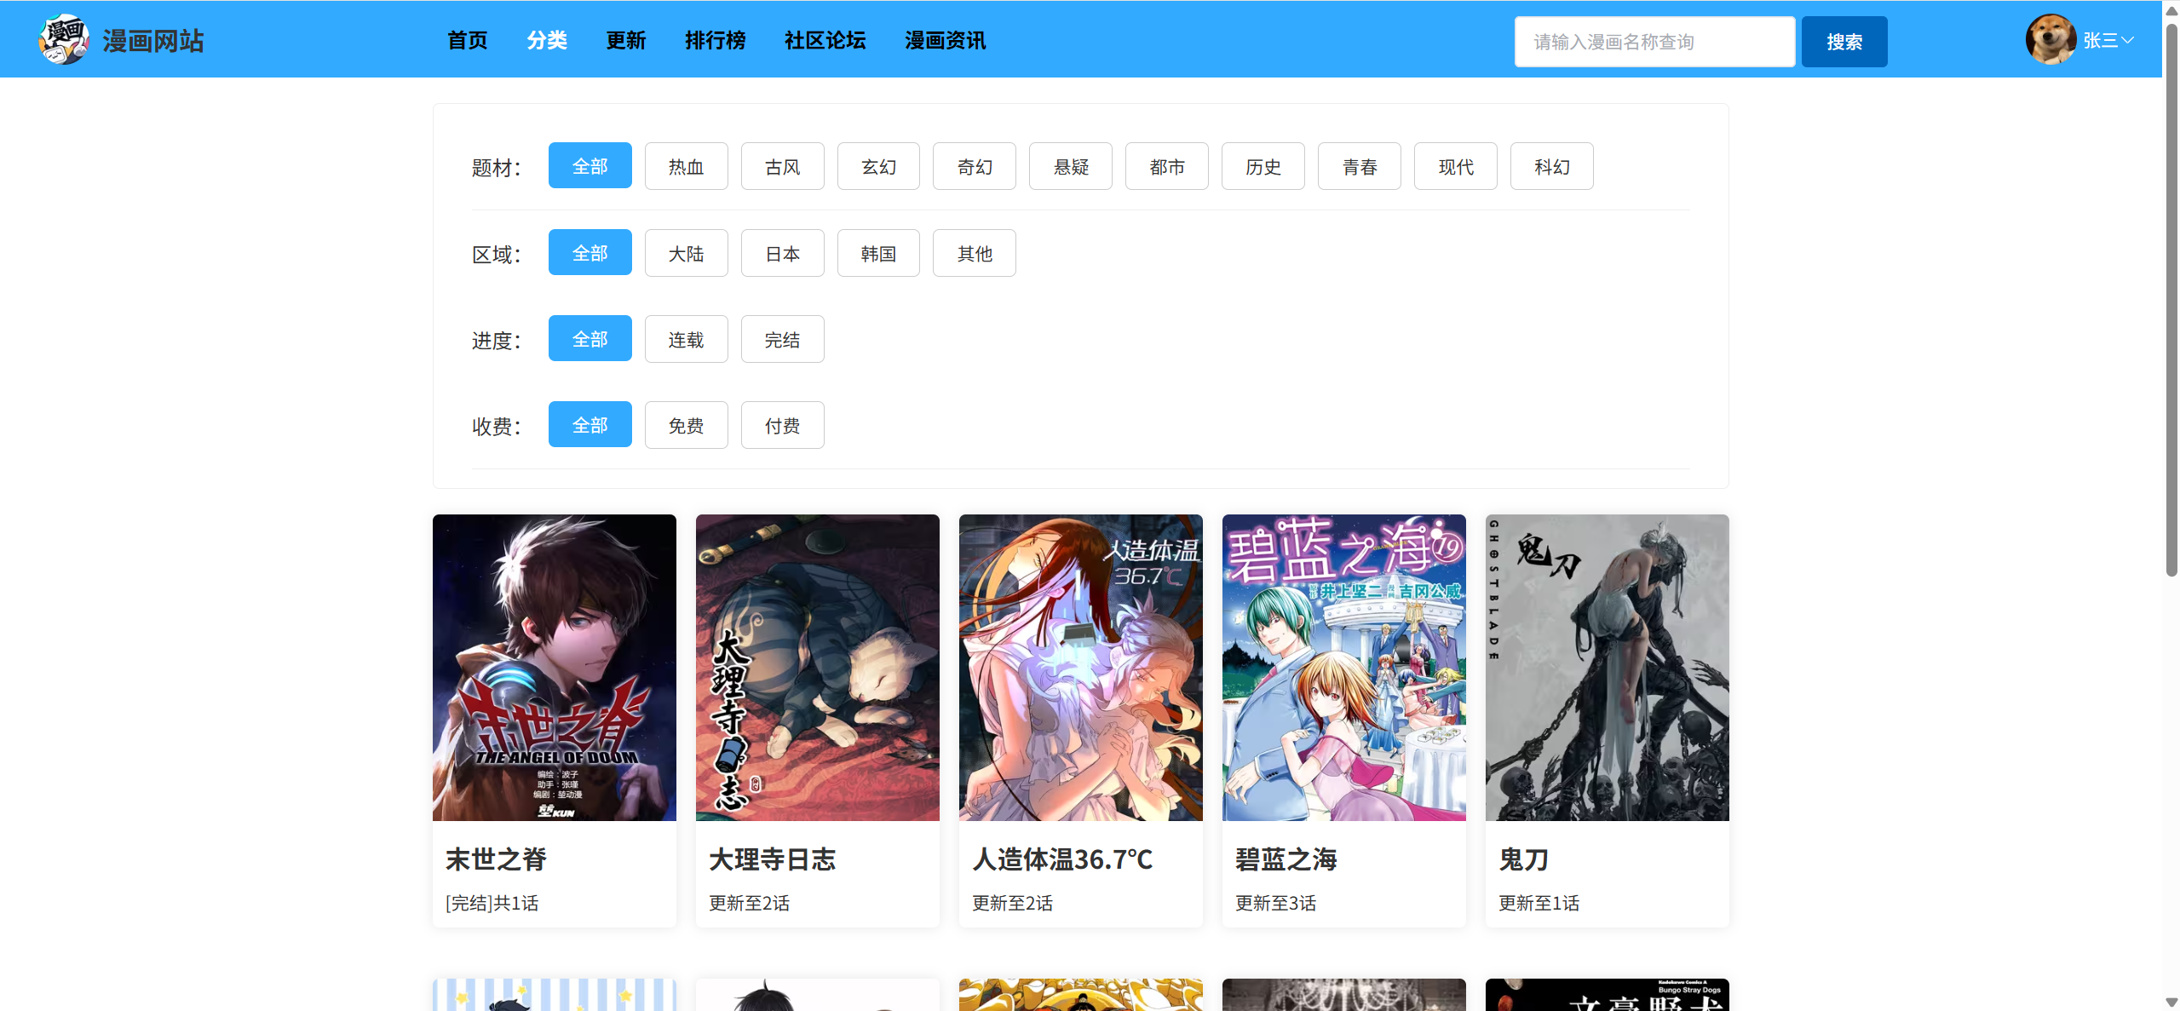Go to 社区论坛 in the nav bar
Screen dimensions: 2180x1011
click(825, 40)
